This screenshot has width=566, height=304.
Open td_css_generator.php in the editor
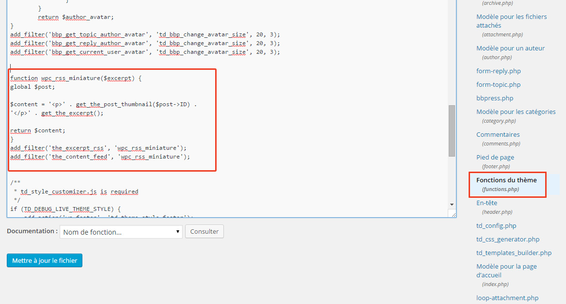[x=507, y=239]
